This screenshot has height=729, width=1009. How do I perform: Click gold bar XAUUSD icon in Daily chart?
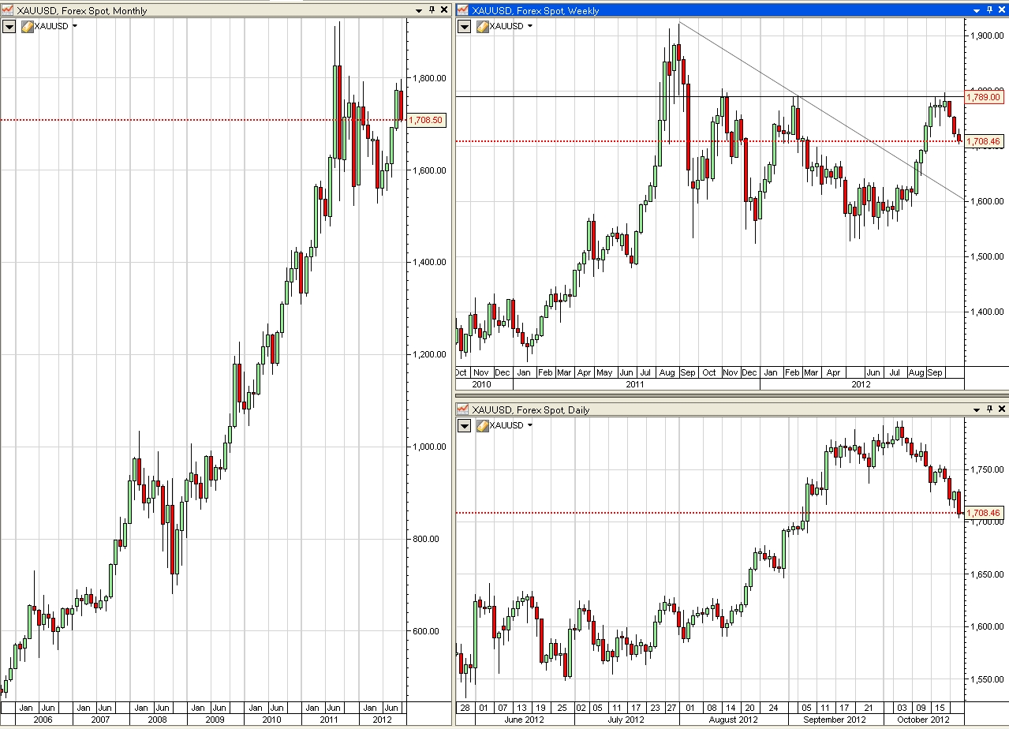(x=483, y=425)
